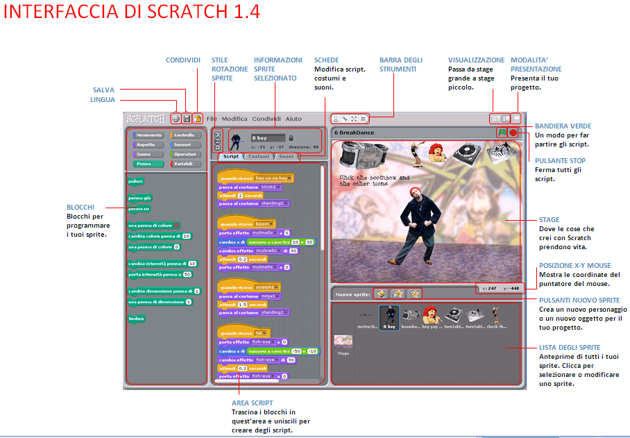630x438 pixels.
Task: Open mulinello dropdown in cambia effetto block
Action: point(268,251)
